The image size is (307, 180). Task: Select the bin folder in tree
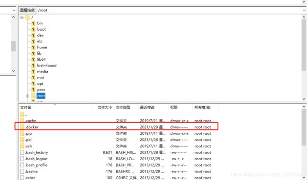pos(40,23)
